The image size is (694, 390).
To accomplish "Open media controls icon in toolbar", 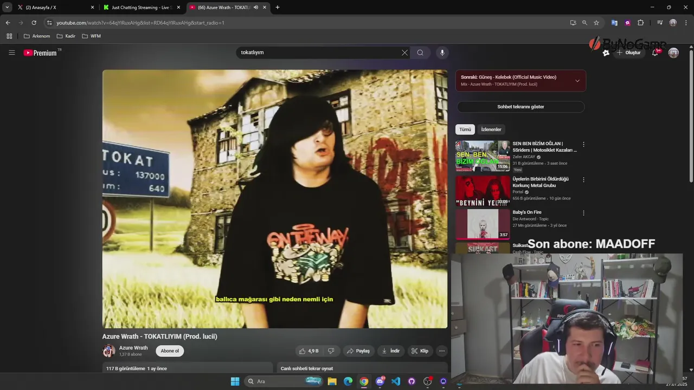I will pyautogui.click(x=660, y=23).
